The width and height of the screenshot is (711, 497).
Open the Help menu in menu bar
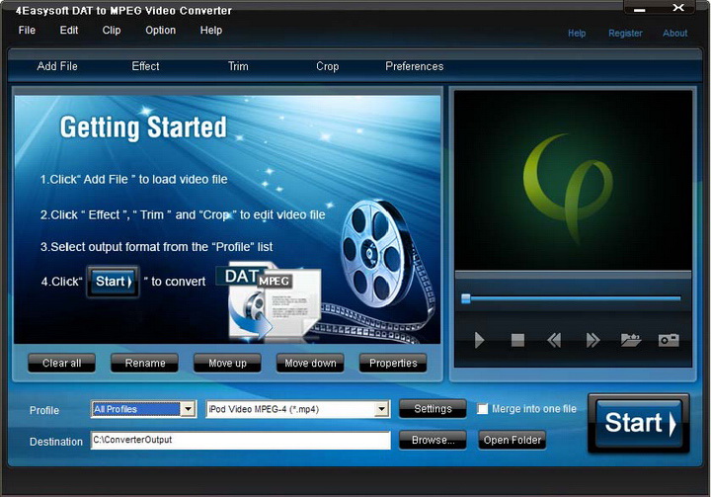pos(211,30)
